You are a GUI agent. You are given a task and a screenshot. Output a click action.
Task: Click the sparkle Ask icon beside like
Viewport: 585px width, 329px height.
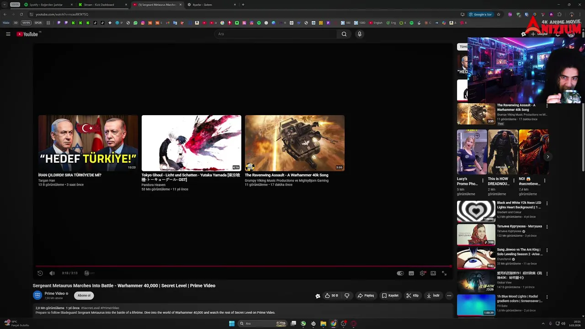pyautogui.click(x=318, y=296)
